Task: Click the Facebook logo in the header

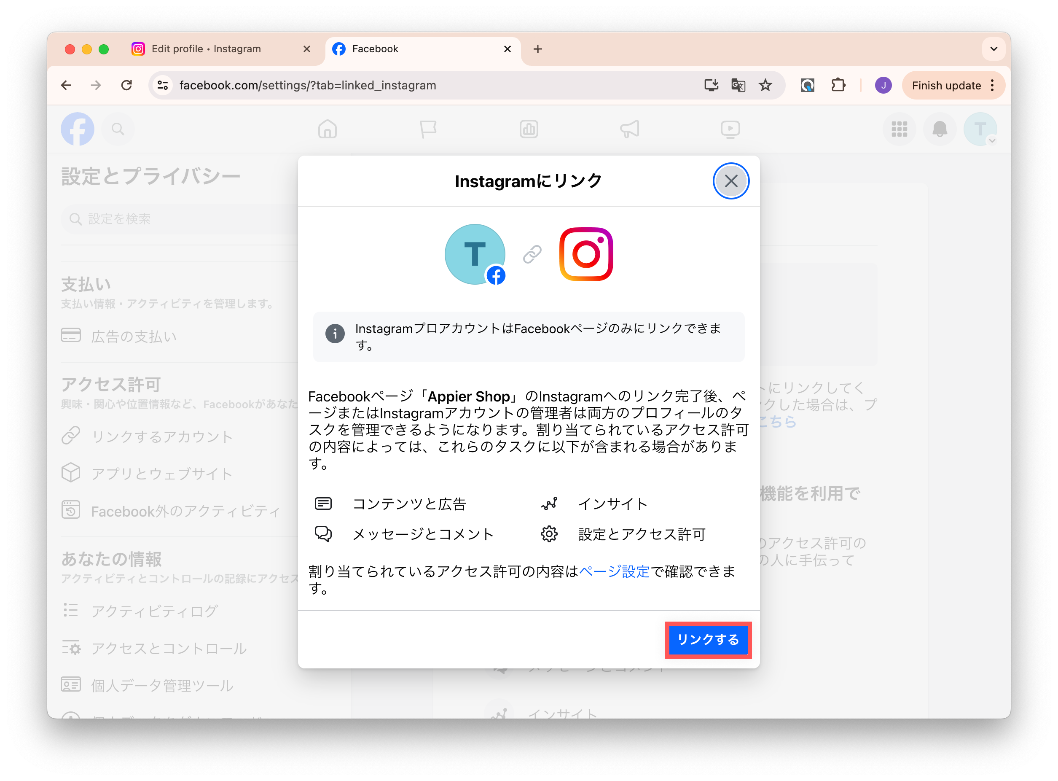Action: tap(78, 129)
